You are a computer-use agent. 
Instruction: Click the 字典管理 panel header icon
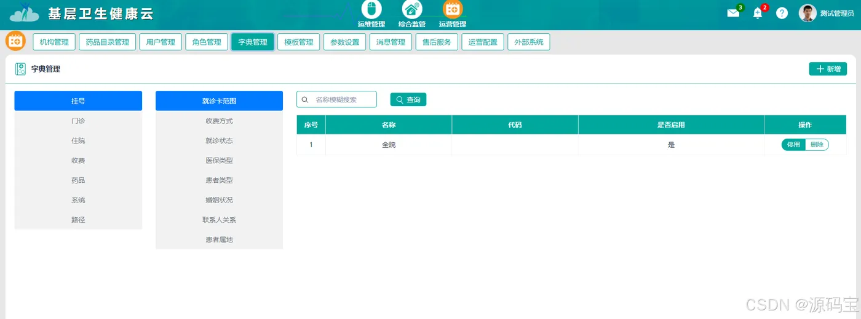[20, 69]
